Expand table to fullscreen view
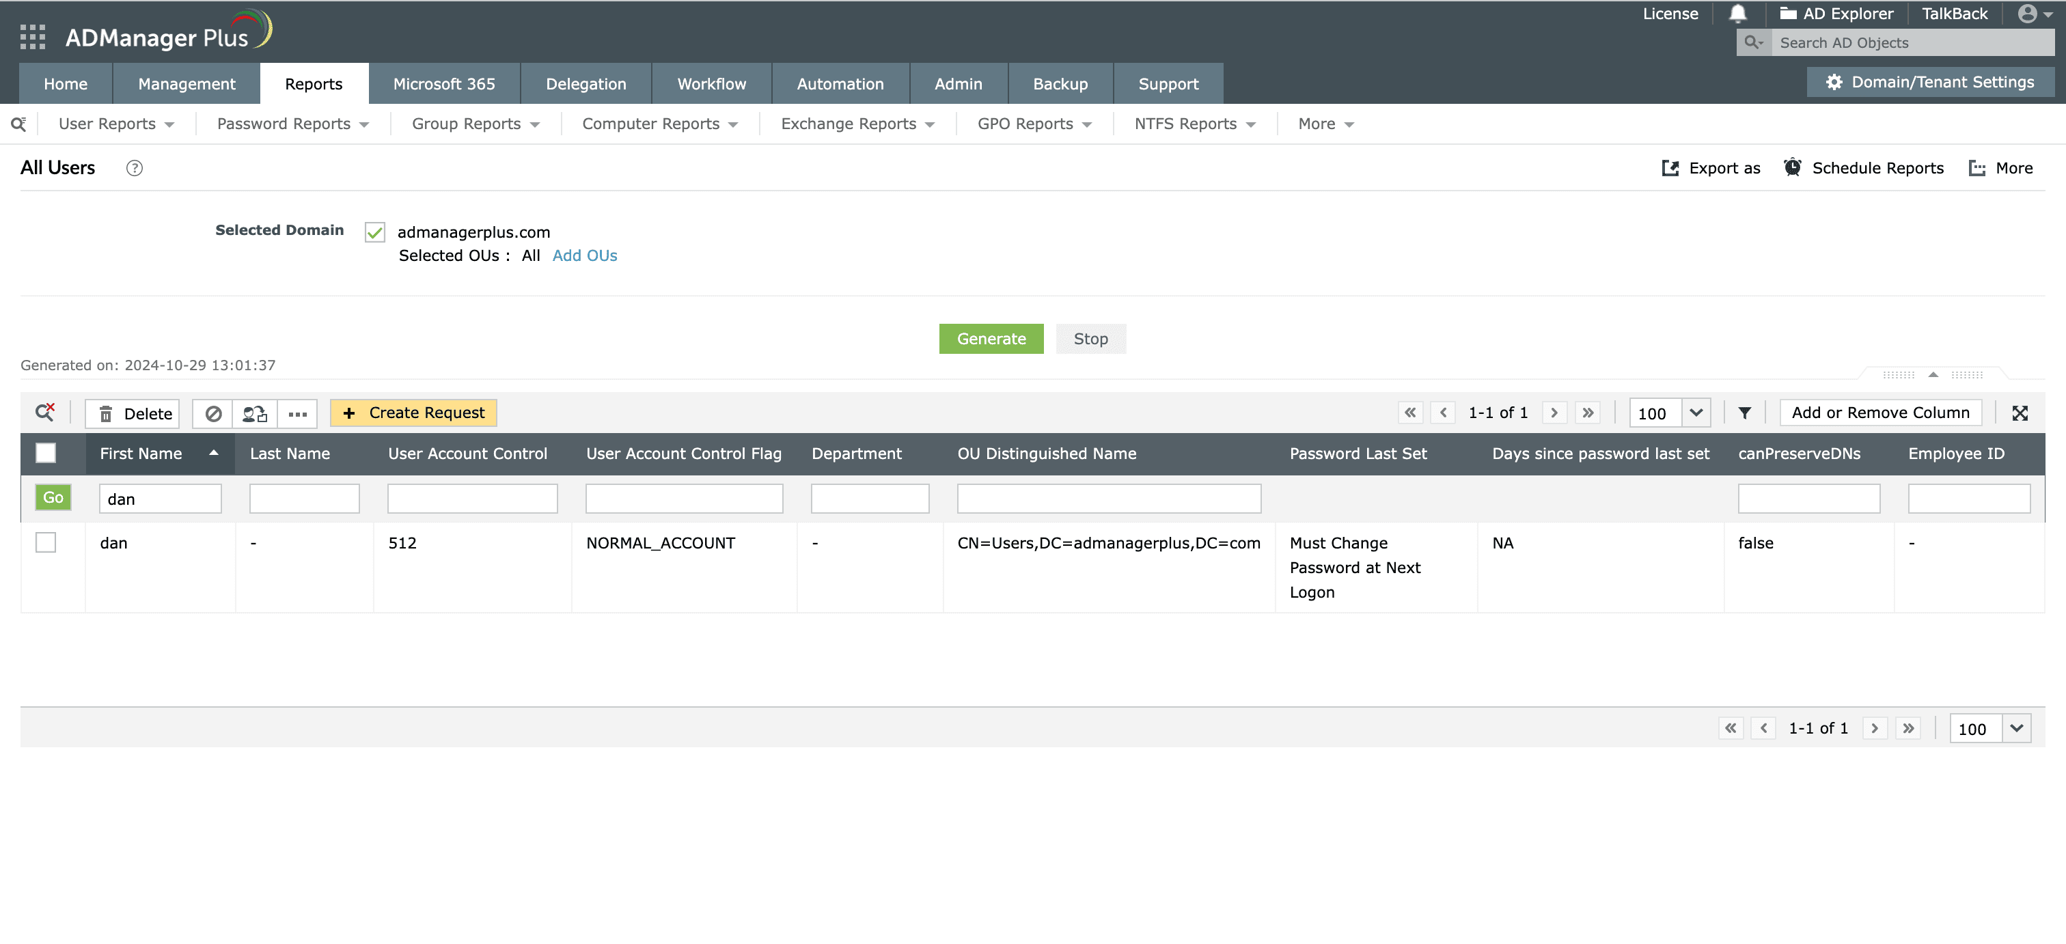Screen dimensions: 2066x944 2020,413
